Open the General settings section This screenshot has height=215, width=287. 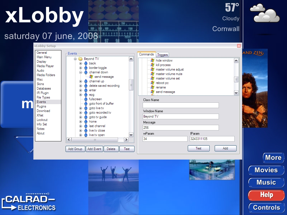pyautogui.click(x=42, y=53)
